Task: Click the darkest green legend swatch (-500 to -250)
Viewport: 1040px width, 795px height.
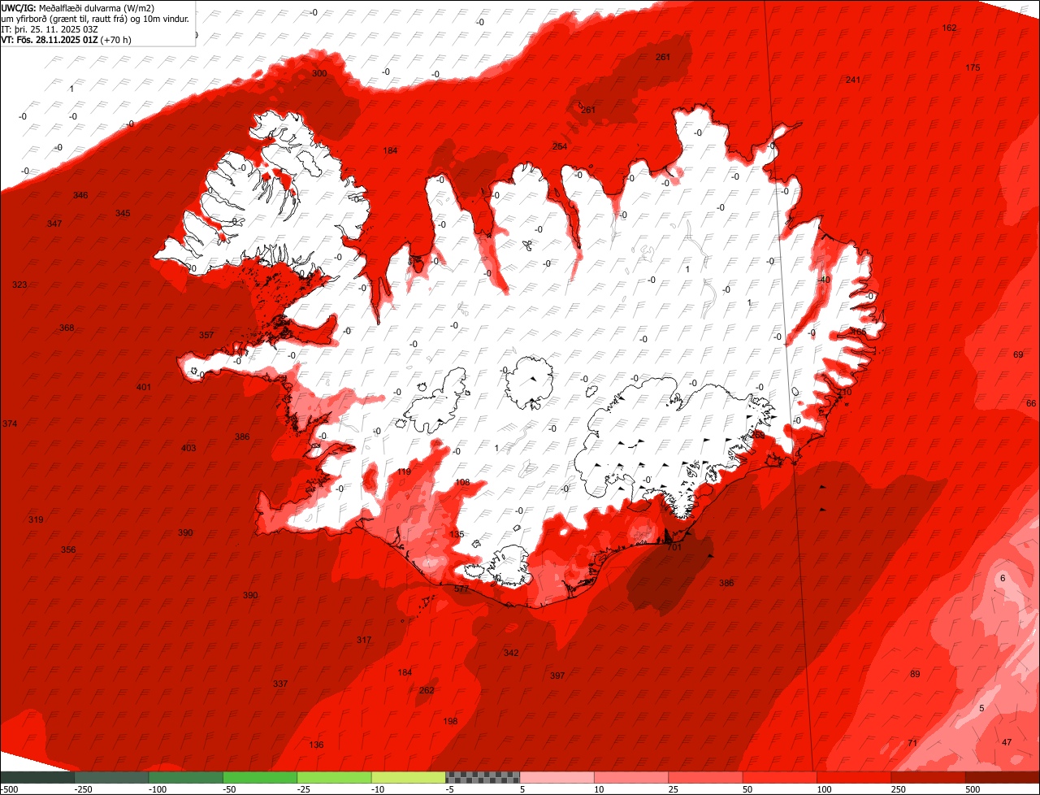Action: [37, 777]
